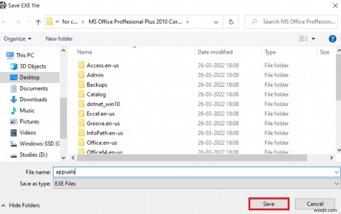Open the Organize menu

point(17,39)
